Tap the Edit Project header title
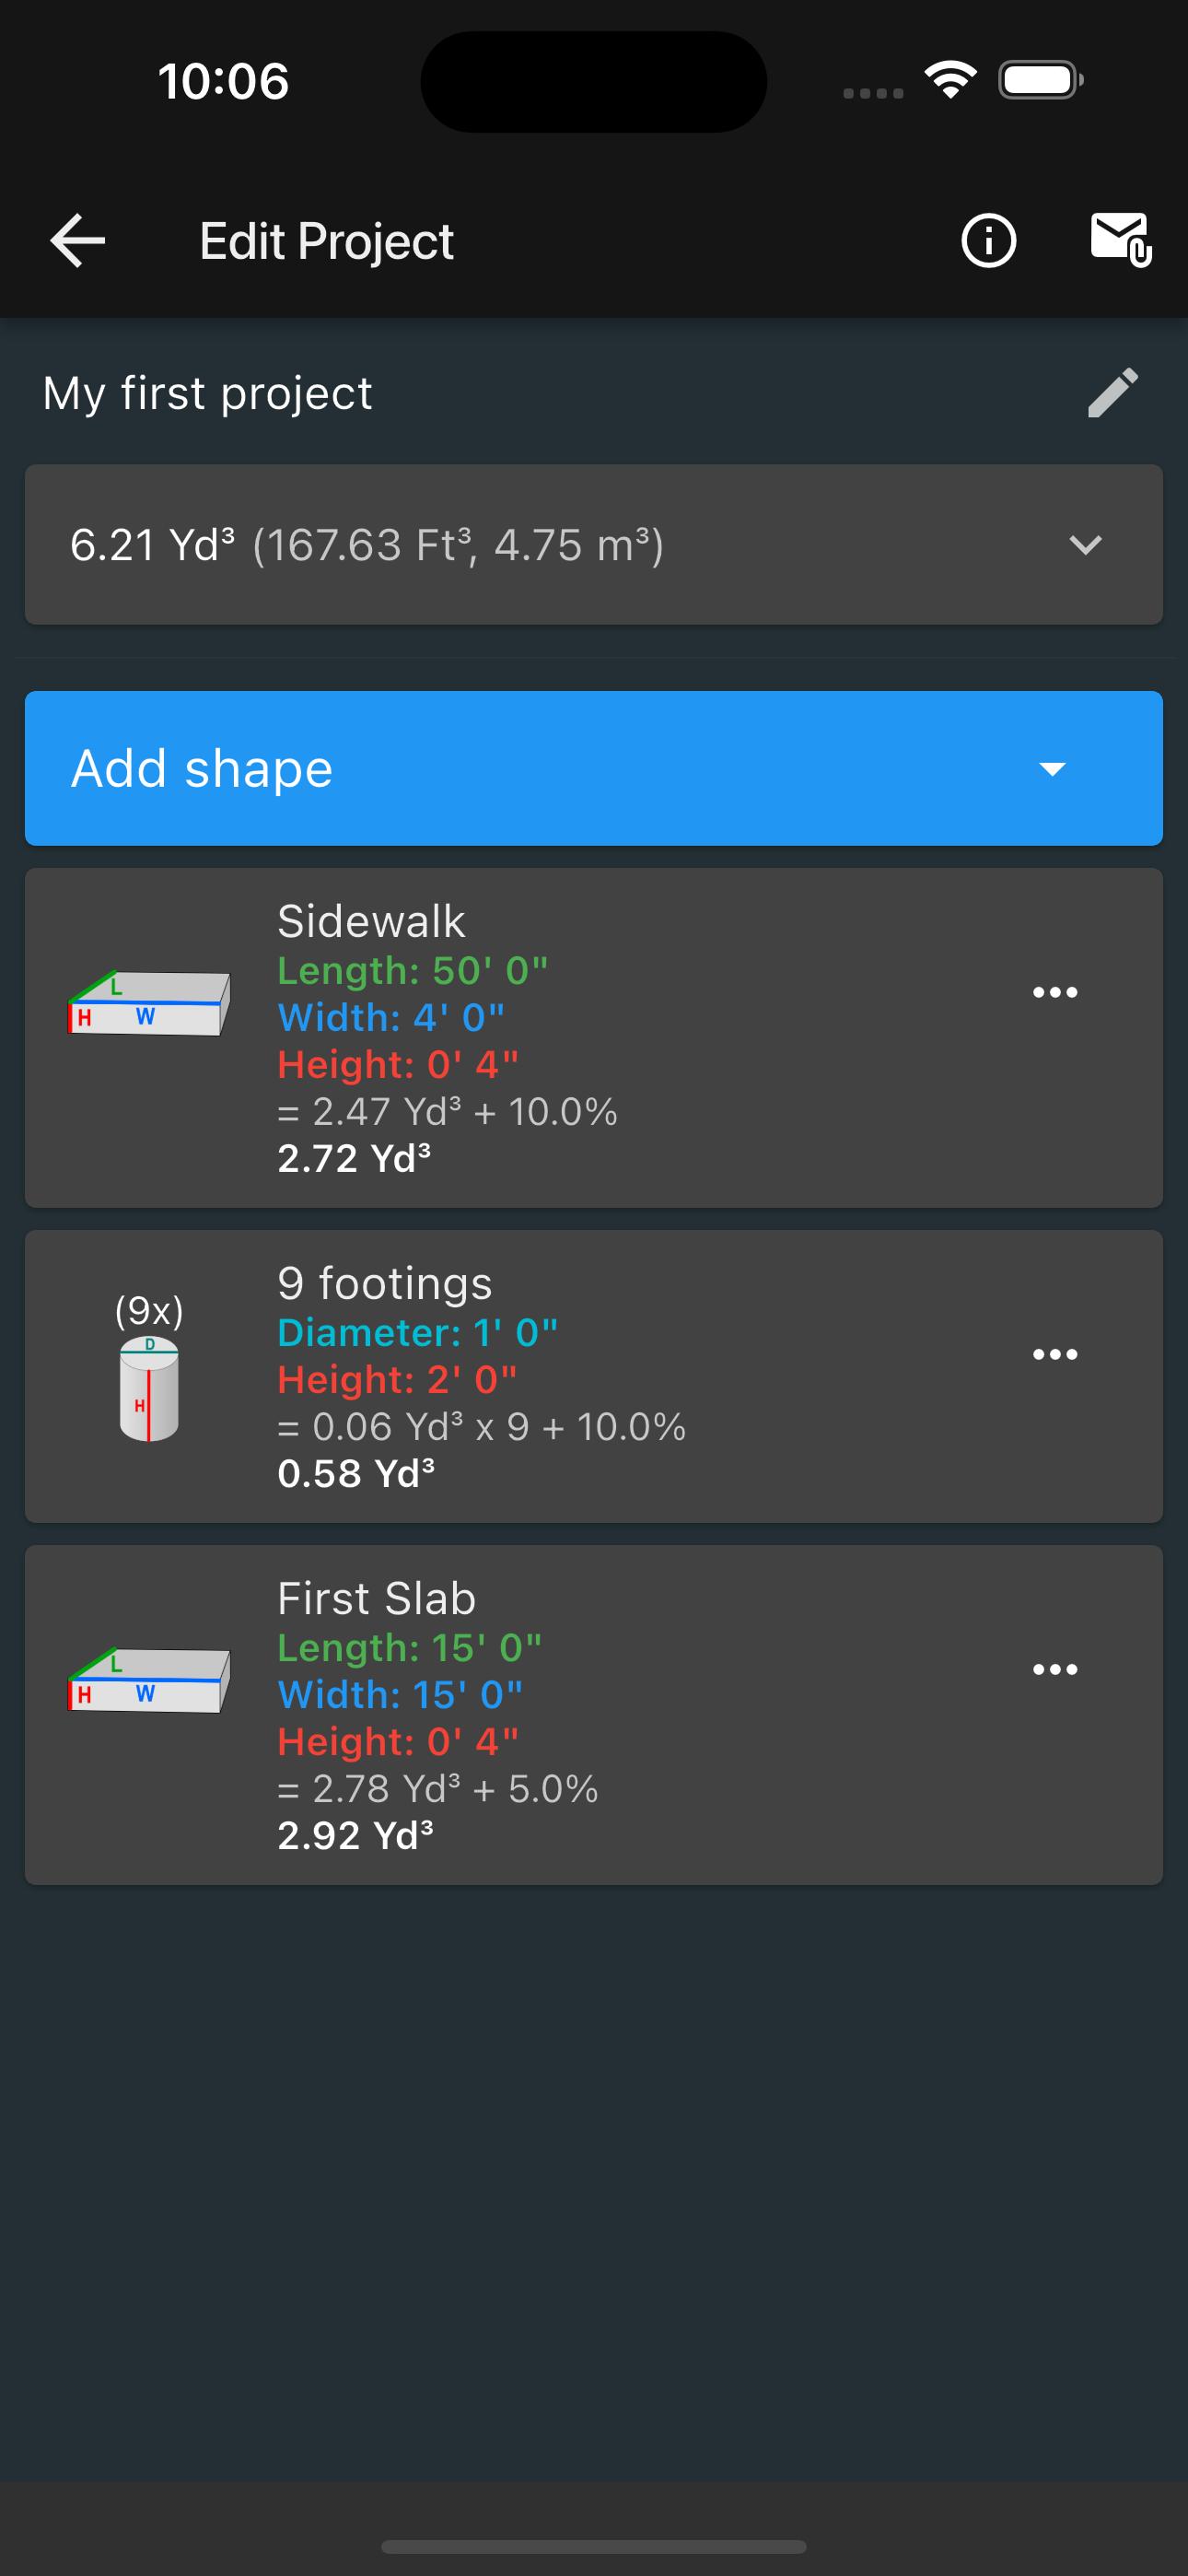 (x=327, y=241)
